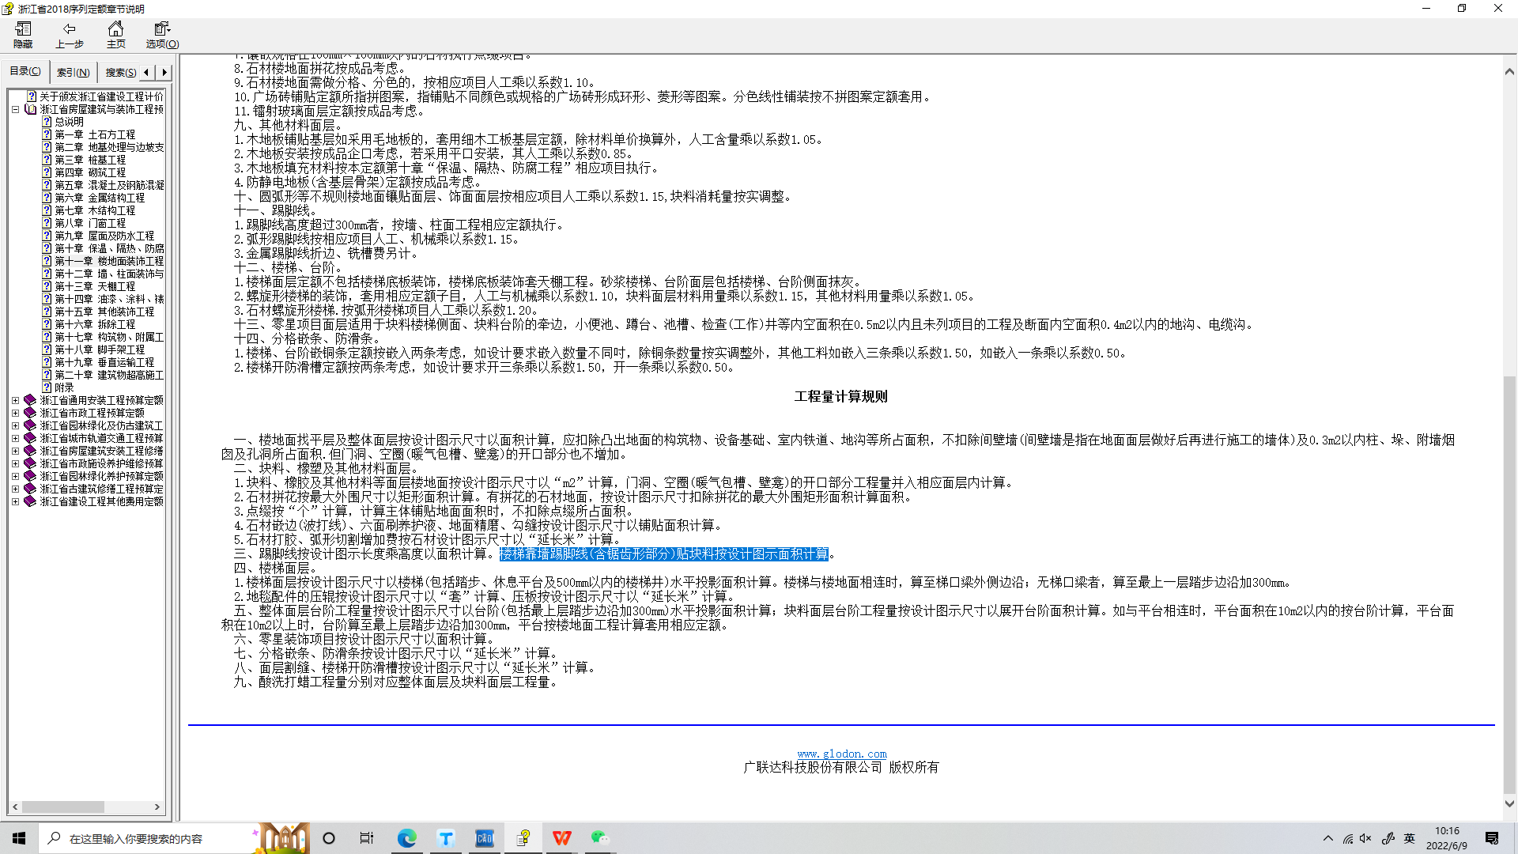Open WeChat from the taskbar
Screen dimensions: 1518x854
600,838
